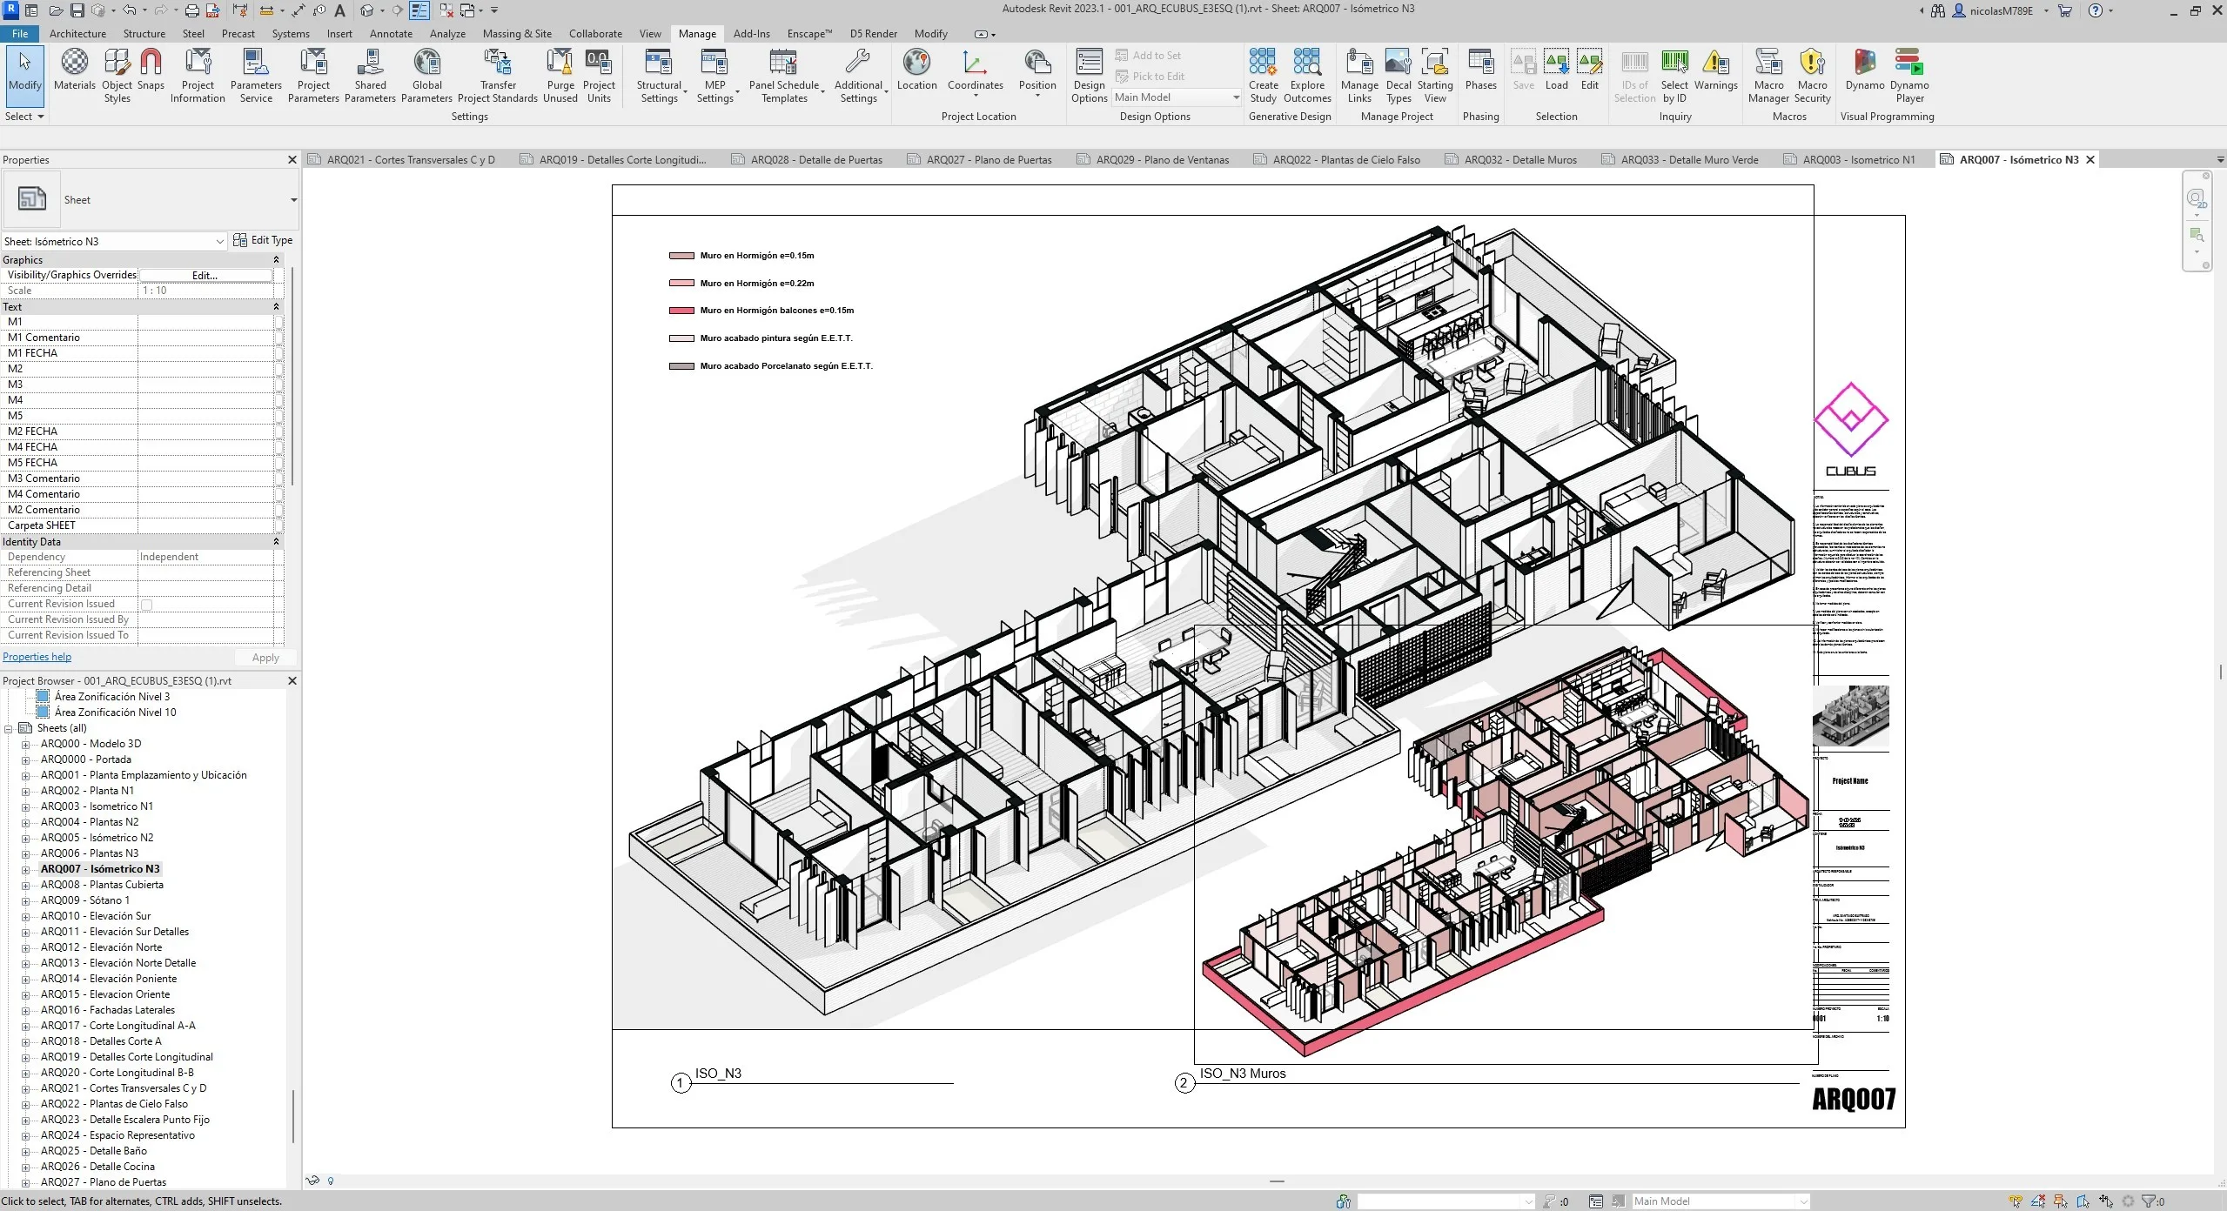Open Manage Links dialog
Image resolution: width=2227 pixels, height=1211 pixels.
coord(1359,76)
